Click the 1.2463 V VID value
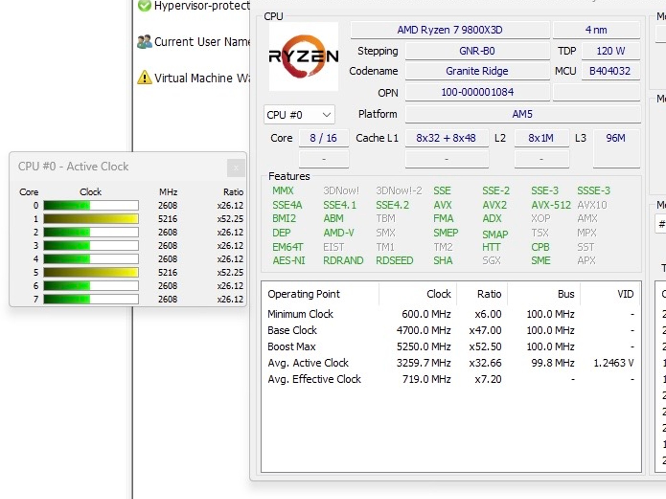The width and height of the screenshot is (666, 499). tap(614, 363)
